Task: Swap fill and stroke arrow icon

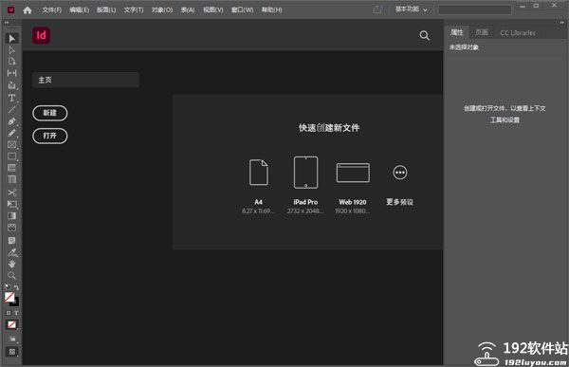Action: pyautogui.click(x=16, y=286)
